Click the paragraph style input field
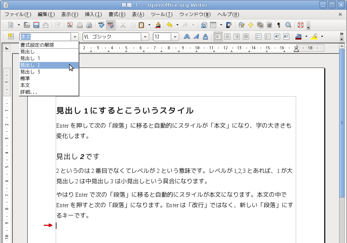The width and height of the screenshot is (347, 243). [45, 37]
